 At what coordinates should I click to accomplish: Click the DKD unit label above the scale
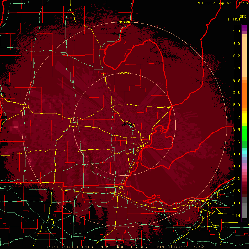pos(243,17)
